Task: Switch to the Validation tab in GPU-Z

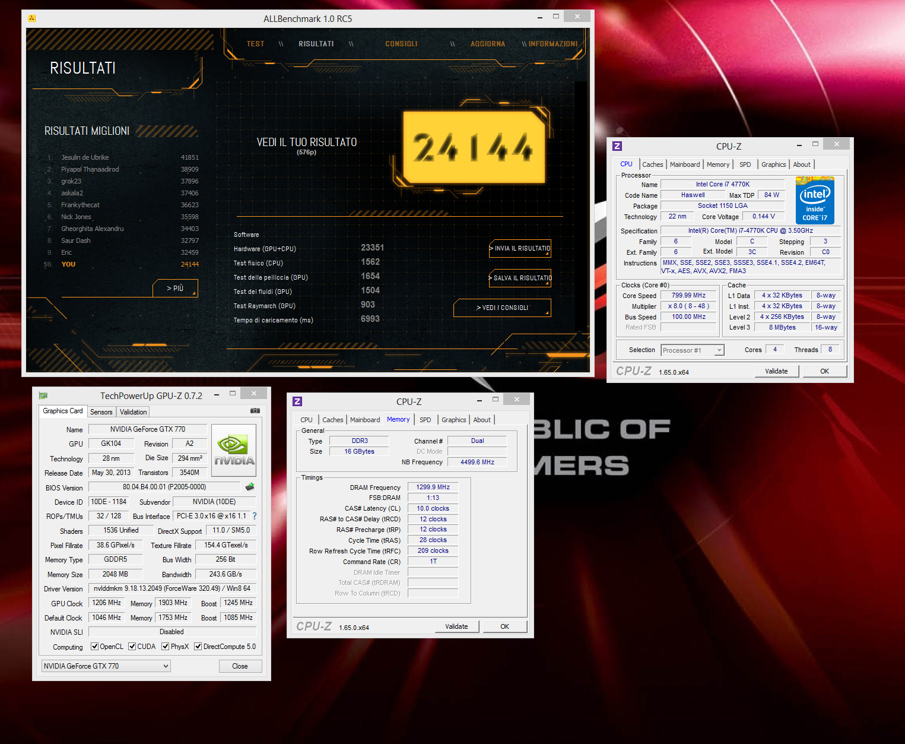Action: (x=133, y=412)
